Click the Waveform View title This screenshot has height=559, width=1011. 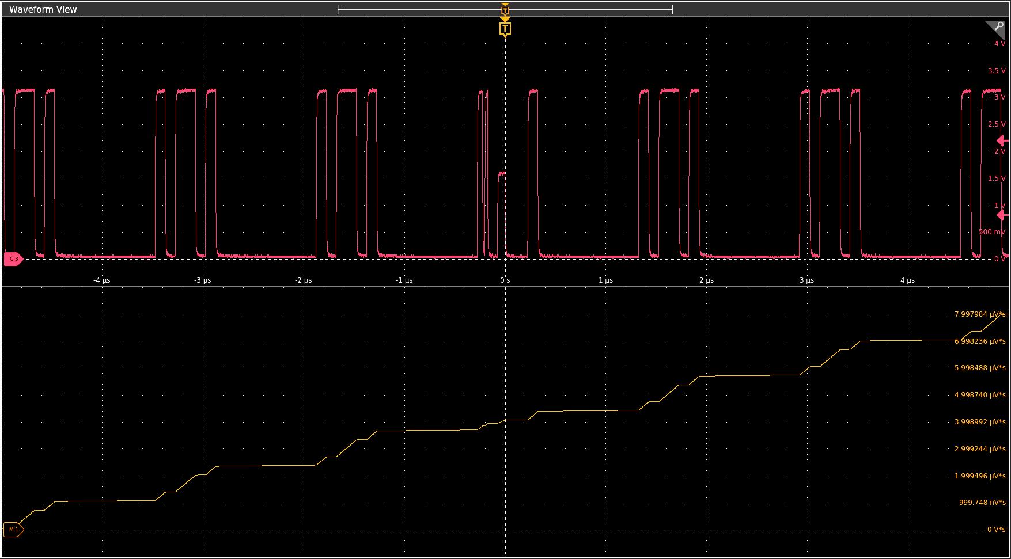point(43,9)
